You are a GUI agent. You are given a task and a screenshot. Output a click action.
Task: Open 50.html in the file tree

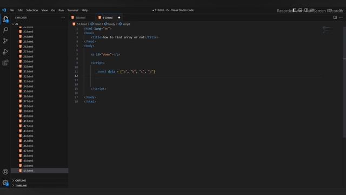[x=28, y=166]
